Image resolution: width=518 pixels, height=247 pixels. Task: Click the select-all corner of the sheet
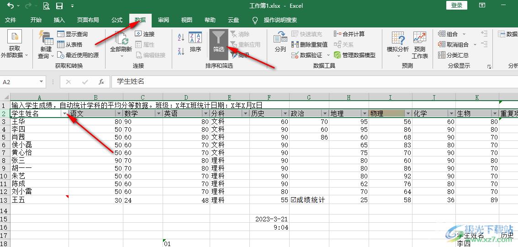5,97
